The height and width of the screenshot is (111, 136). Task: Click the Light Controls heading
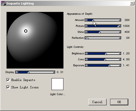(75, 47)
